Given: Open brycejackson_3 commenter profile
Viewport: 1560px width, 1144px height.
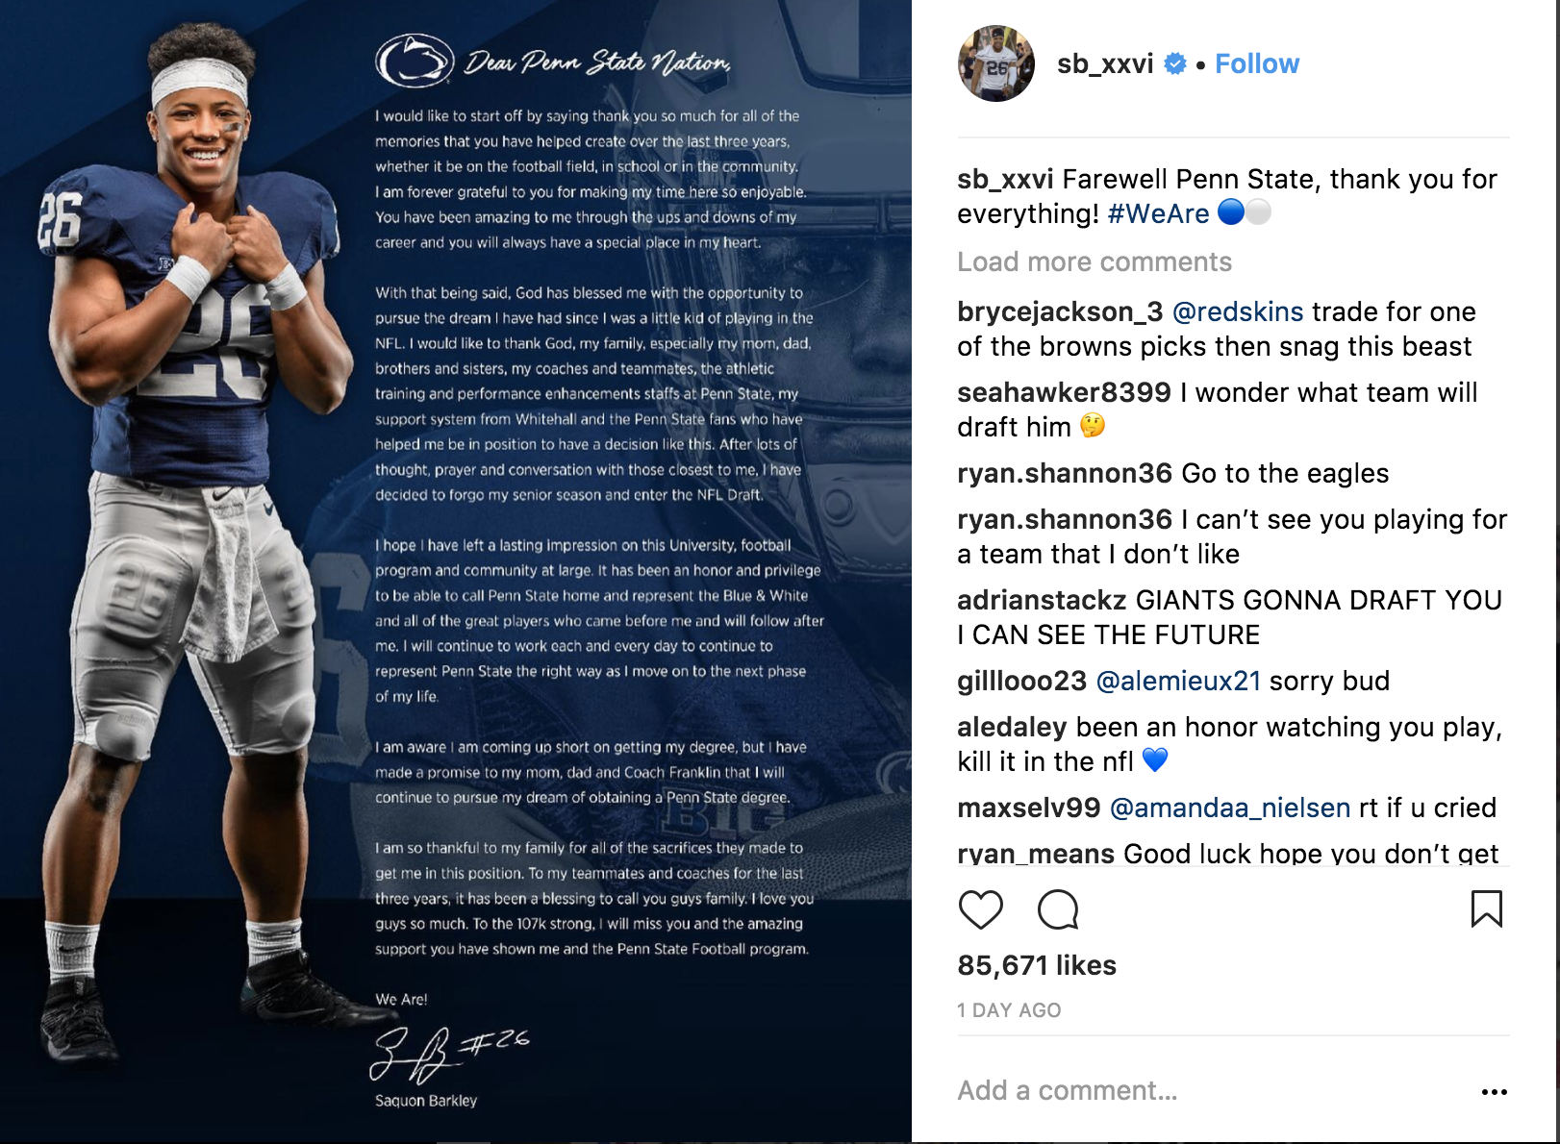Looking at the screenshot, I should coord(1060,311).
